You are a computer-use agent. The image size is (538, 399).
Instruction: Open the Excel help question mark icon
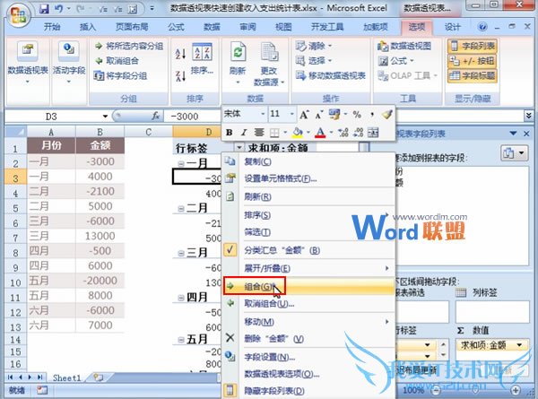pos(482,26)
